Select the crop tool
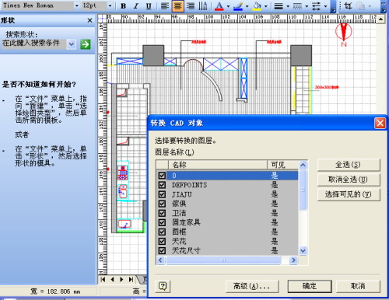389x300 pixels. click(348, 6)
